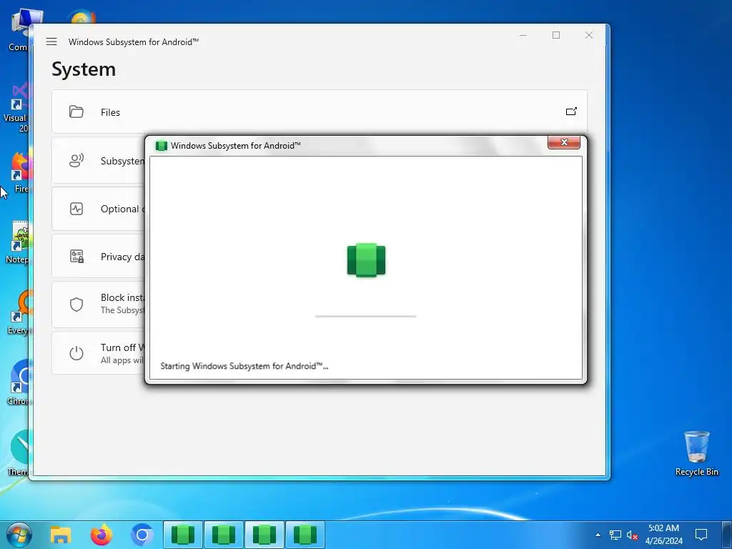Open the Windows Start menu orb

point(19,535)
